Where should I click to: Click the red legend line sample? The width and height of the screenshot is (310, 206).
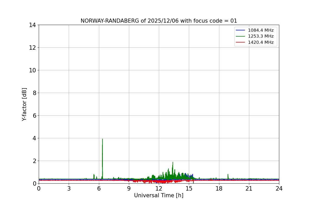241,43
